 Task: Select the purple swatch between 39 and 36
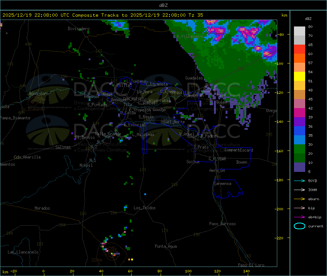click(299, 122)
